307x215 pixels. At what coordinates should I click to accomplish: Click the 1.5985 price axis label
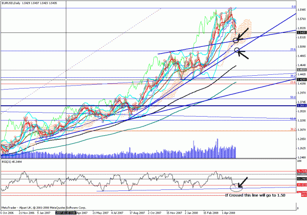(x=302, y=10)
